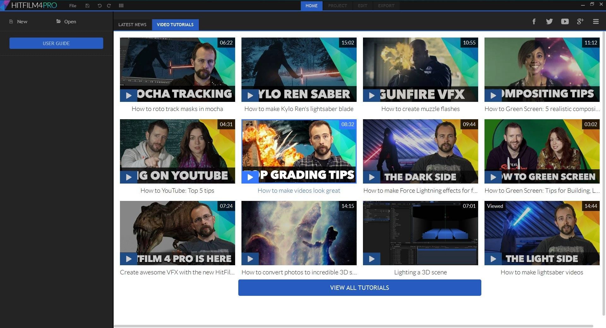The width and height of the screenshot is (606, 328).
Task: Open 'How to create muzzle flashes' link
Action: tap(420, 109)
